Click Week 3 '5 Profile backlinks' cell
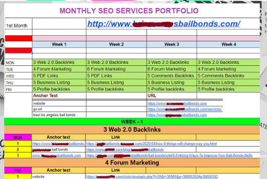This screenshot has height=179, width=267. (172, 89)
